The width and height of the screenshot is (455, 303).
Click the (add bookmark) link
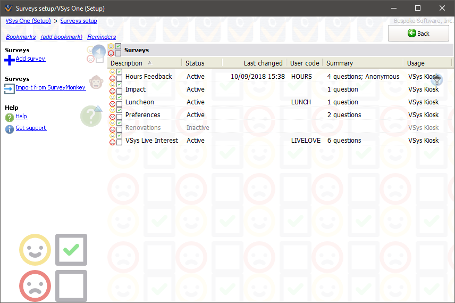coord(62,37)
